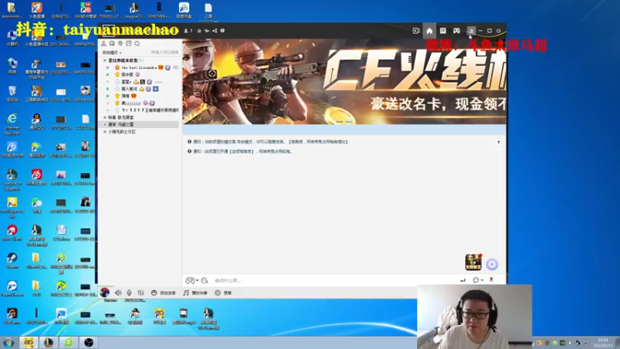Expand the second channel group in list
Image resolution: width=620 pixels, height=349 pixels.
(x=105, y=118)
